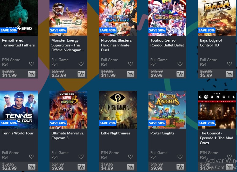Toggle wishlist heart for Baja: Edge of Control

229,64
